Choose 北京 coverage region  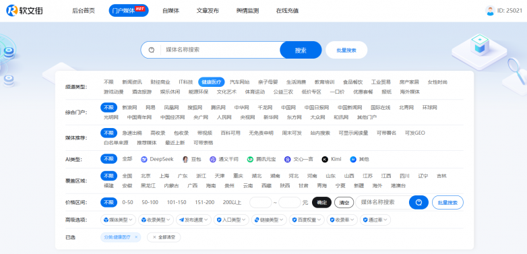click(146, 176)
